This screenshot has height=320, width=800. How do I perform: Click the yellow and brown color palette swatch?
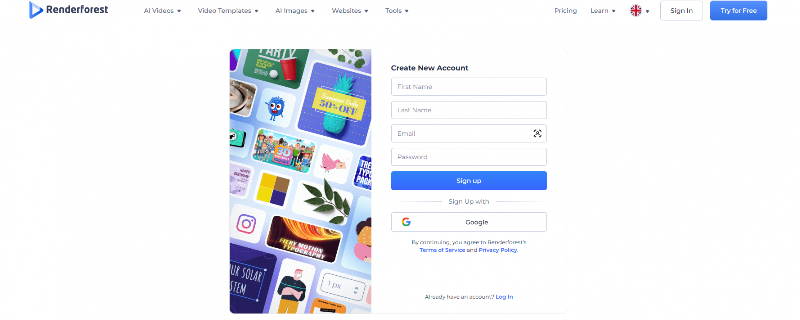[273, 189]
